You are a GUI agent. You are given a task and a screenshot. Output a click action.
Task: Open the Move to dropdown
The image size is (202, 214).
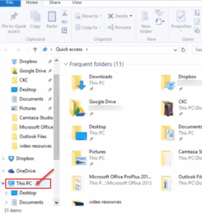[88, 16]
